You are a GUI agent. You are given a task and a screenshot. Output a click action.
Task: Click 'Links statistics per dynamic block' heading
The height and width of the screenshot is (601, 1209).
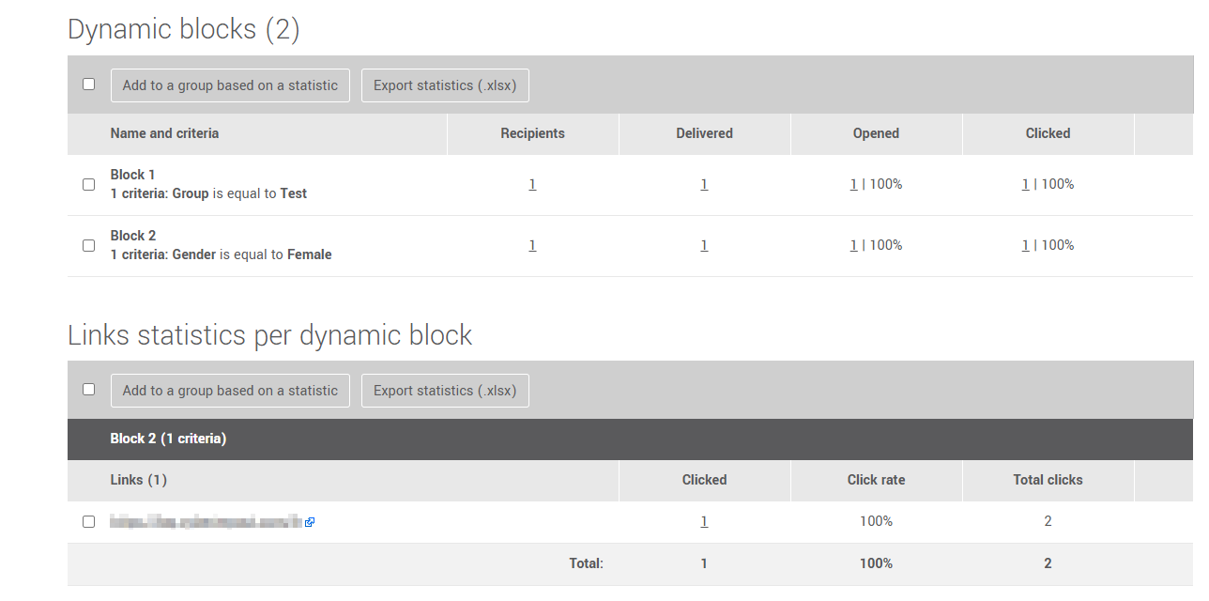pyautogui.click(x=270, y=334)
